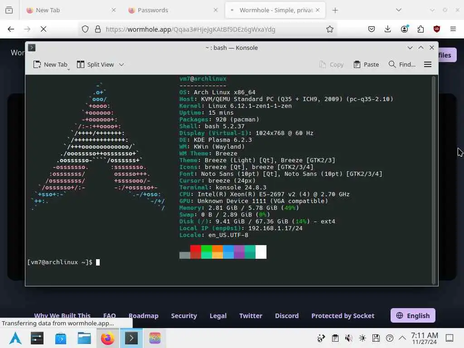Expand Split View dropdown arrow

[121, 64]
